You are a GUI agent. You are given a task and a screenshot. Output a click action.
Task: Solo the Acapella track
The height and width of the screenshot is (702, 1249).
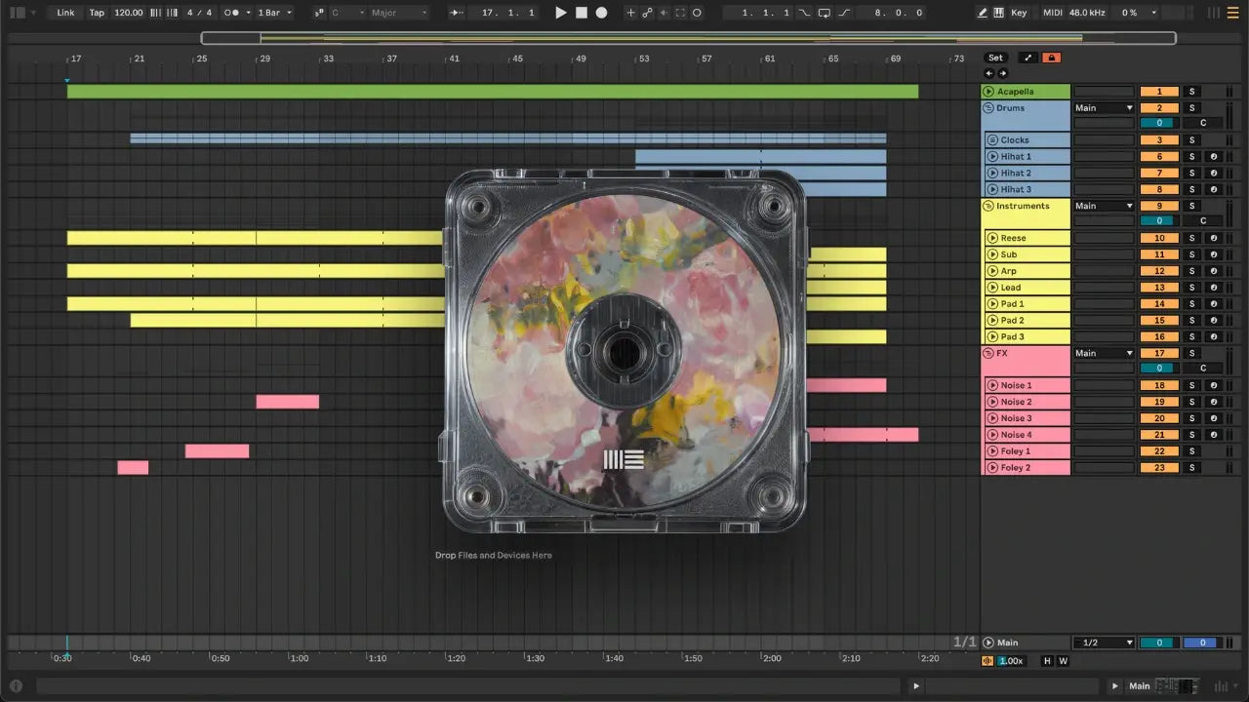point(1191,92)
